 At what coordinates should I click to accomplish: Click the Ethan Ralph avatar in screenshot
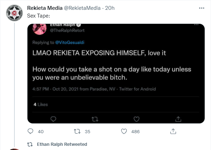point(39,29)
